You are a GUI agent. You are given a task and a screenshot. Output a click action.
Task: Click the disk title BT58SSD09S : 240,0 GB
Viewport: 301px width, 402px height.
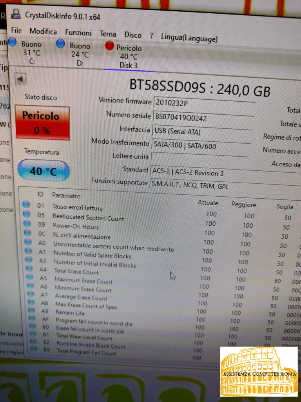(199, 88)
